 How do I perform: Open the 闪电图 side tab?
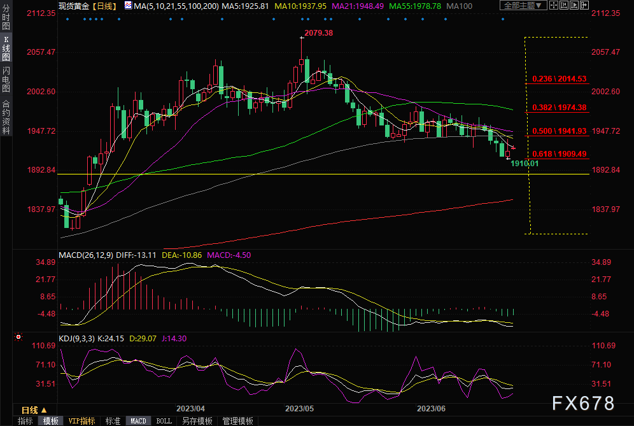6,80
